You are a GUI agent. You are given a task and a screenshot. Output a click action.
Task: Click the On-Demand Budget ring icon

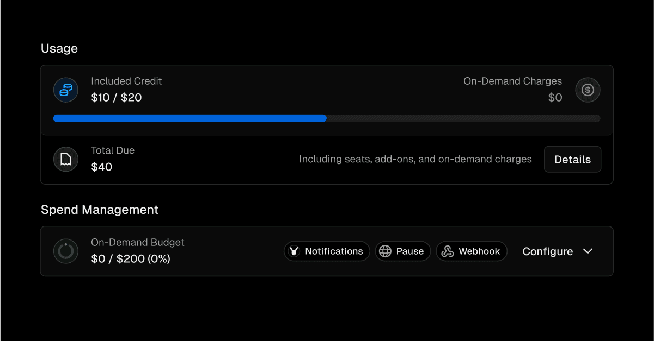65,251
